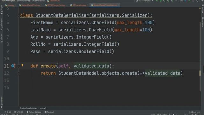Open the Structure tool window on left sidebar
The image size is (204, 115).
coord(2,24)
